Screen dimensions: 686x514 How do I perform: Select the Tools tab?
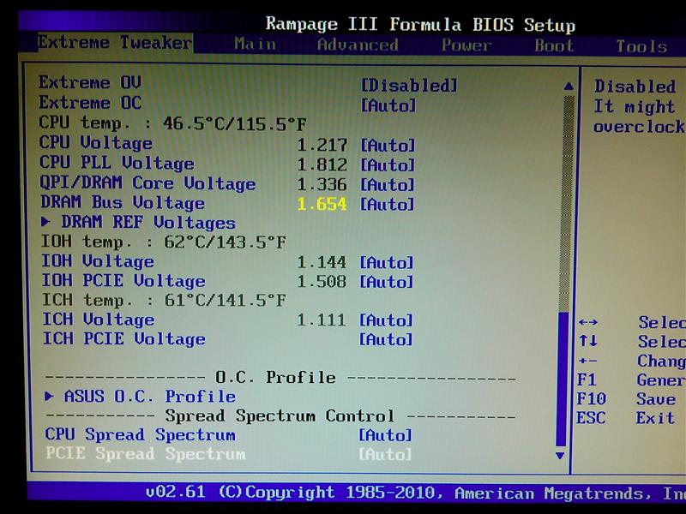click(641, 47)
